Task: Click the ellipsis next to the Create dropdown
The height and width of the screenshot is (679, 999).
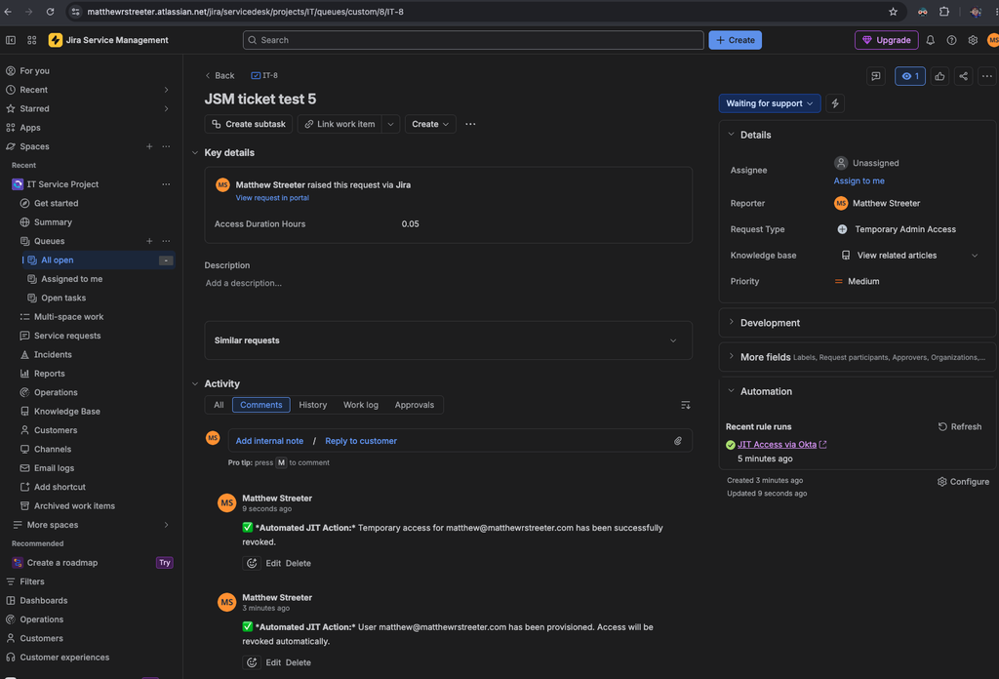Action: (x=470, y=124)
